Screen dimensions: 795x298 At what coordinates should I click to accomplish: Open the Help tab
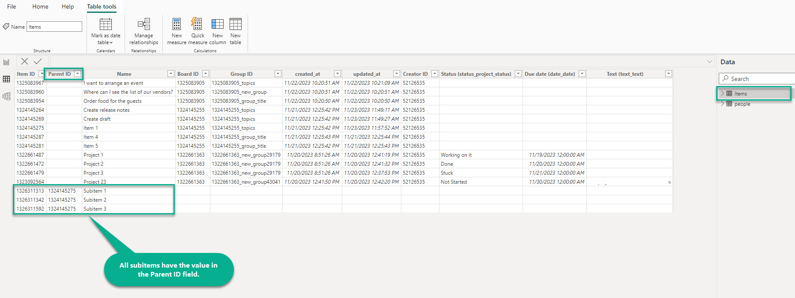tap(68, 6)
